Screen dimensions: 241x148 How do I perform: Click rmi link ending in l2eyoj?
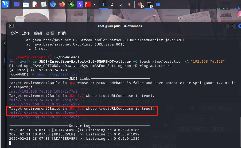click(43, 113)
